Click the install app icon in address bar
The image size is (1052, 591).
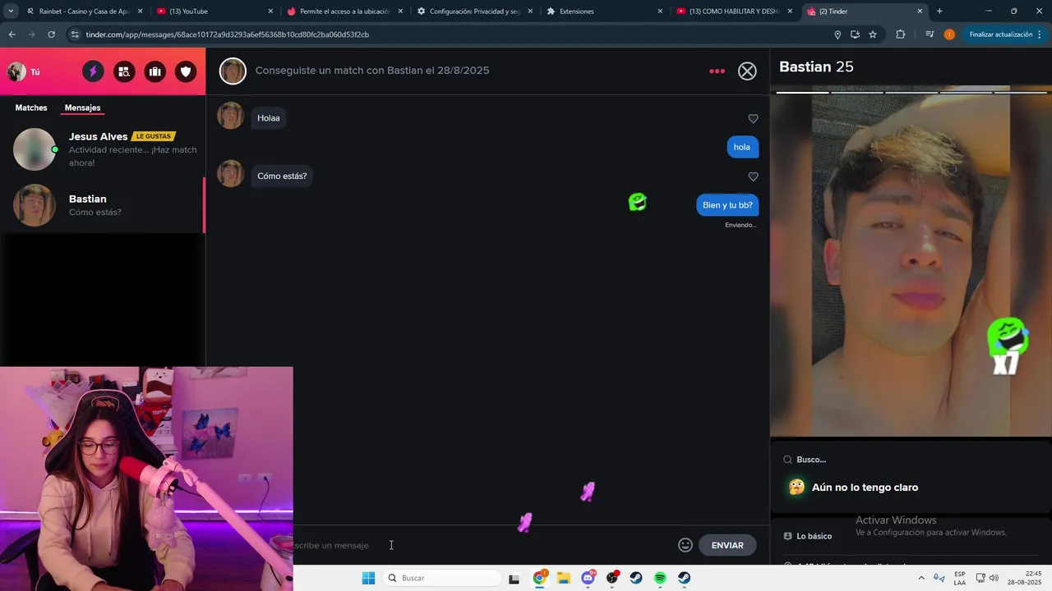(855, 34)
